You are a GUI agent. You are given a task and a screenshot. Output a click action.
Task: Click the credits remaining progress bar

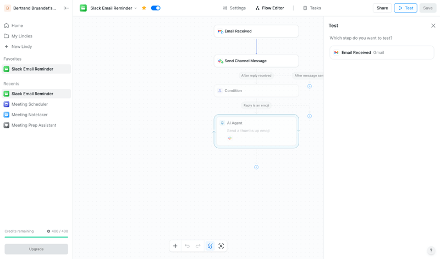[36, 237]
